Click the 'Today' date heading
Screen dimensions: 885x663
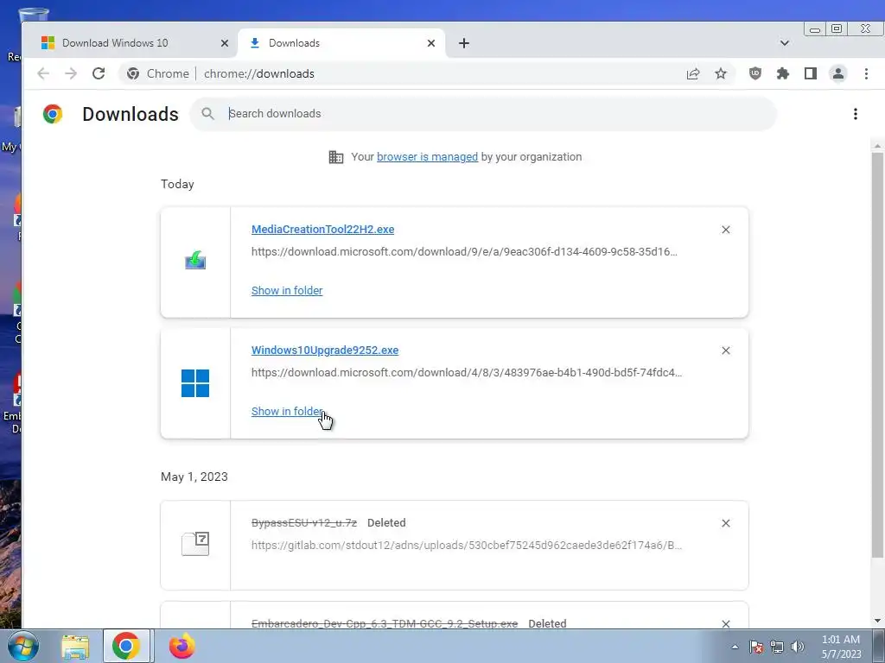[177, 185]
